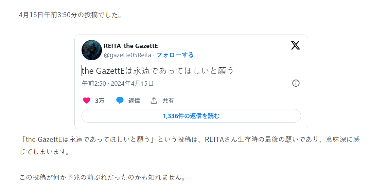Click the 返信 reply label
This screenshot has width=388, height=193.
click(x=134, y=101)
